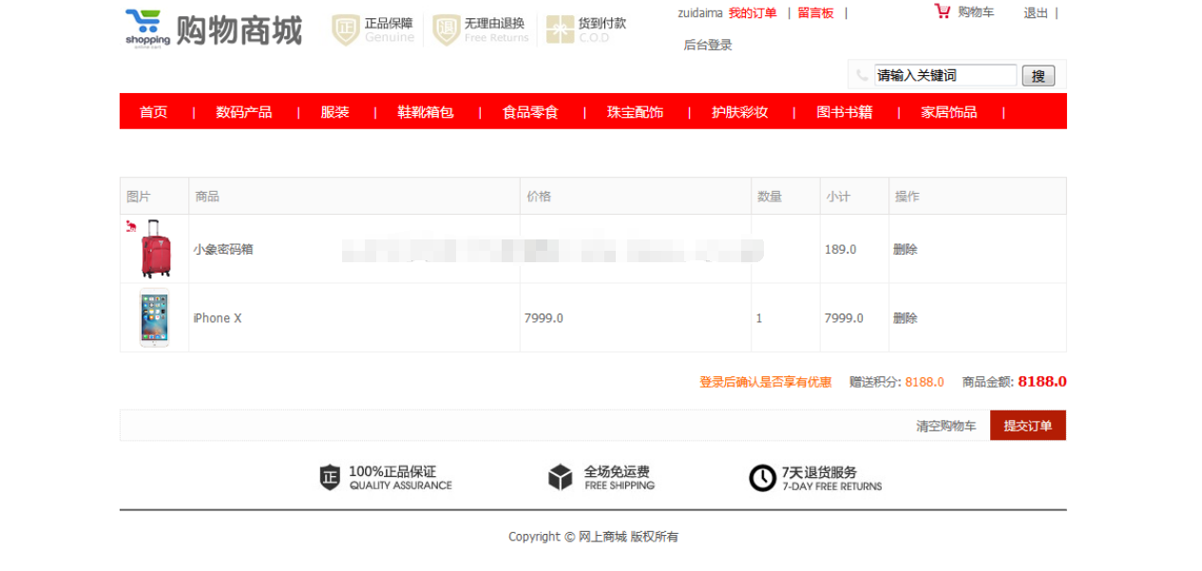Click the 商品金额 total 8188.0
The height and width of the screenshot is (571, 1202).
(1042, 381)
